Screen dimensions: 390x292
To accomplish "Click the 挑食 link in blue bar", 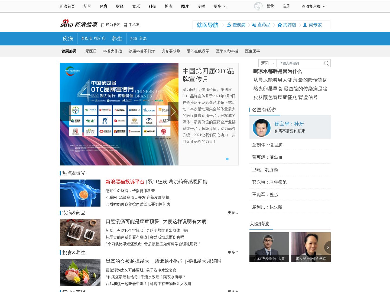I will (x=134, y=39).
